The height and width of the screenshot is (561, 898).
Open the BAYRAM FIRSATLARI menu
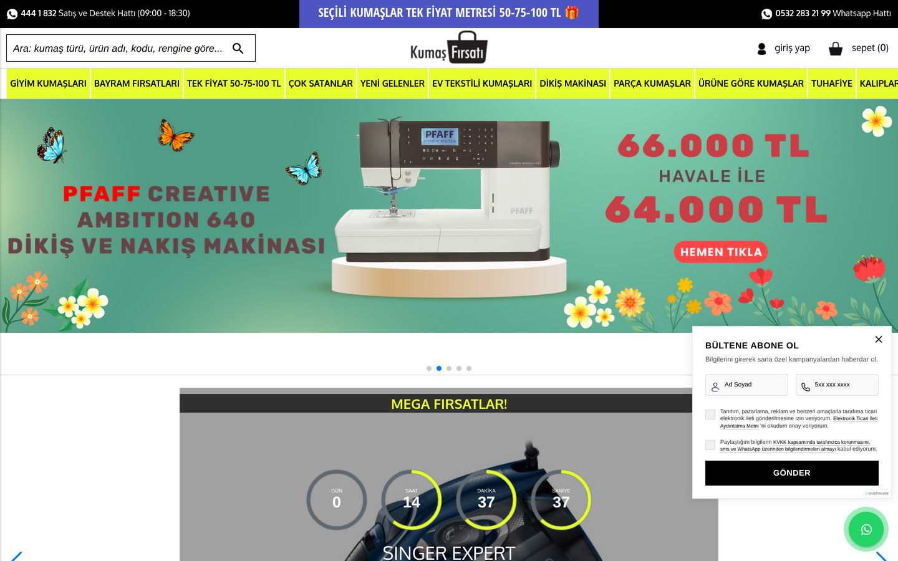137,84
